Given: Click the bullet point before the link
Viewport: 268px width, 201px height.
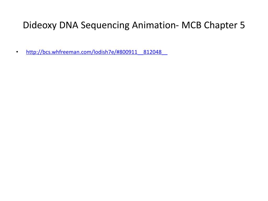Looking at the screenshot, I should point(17,52).
